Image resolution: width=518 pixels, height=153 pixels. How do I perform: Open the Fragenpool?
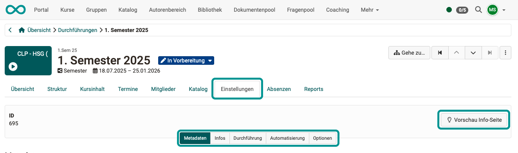click(x=301, y=10)
